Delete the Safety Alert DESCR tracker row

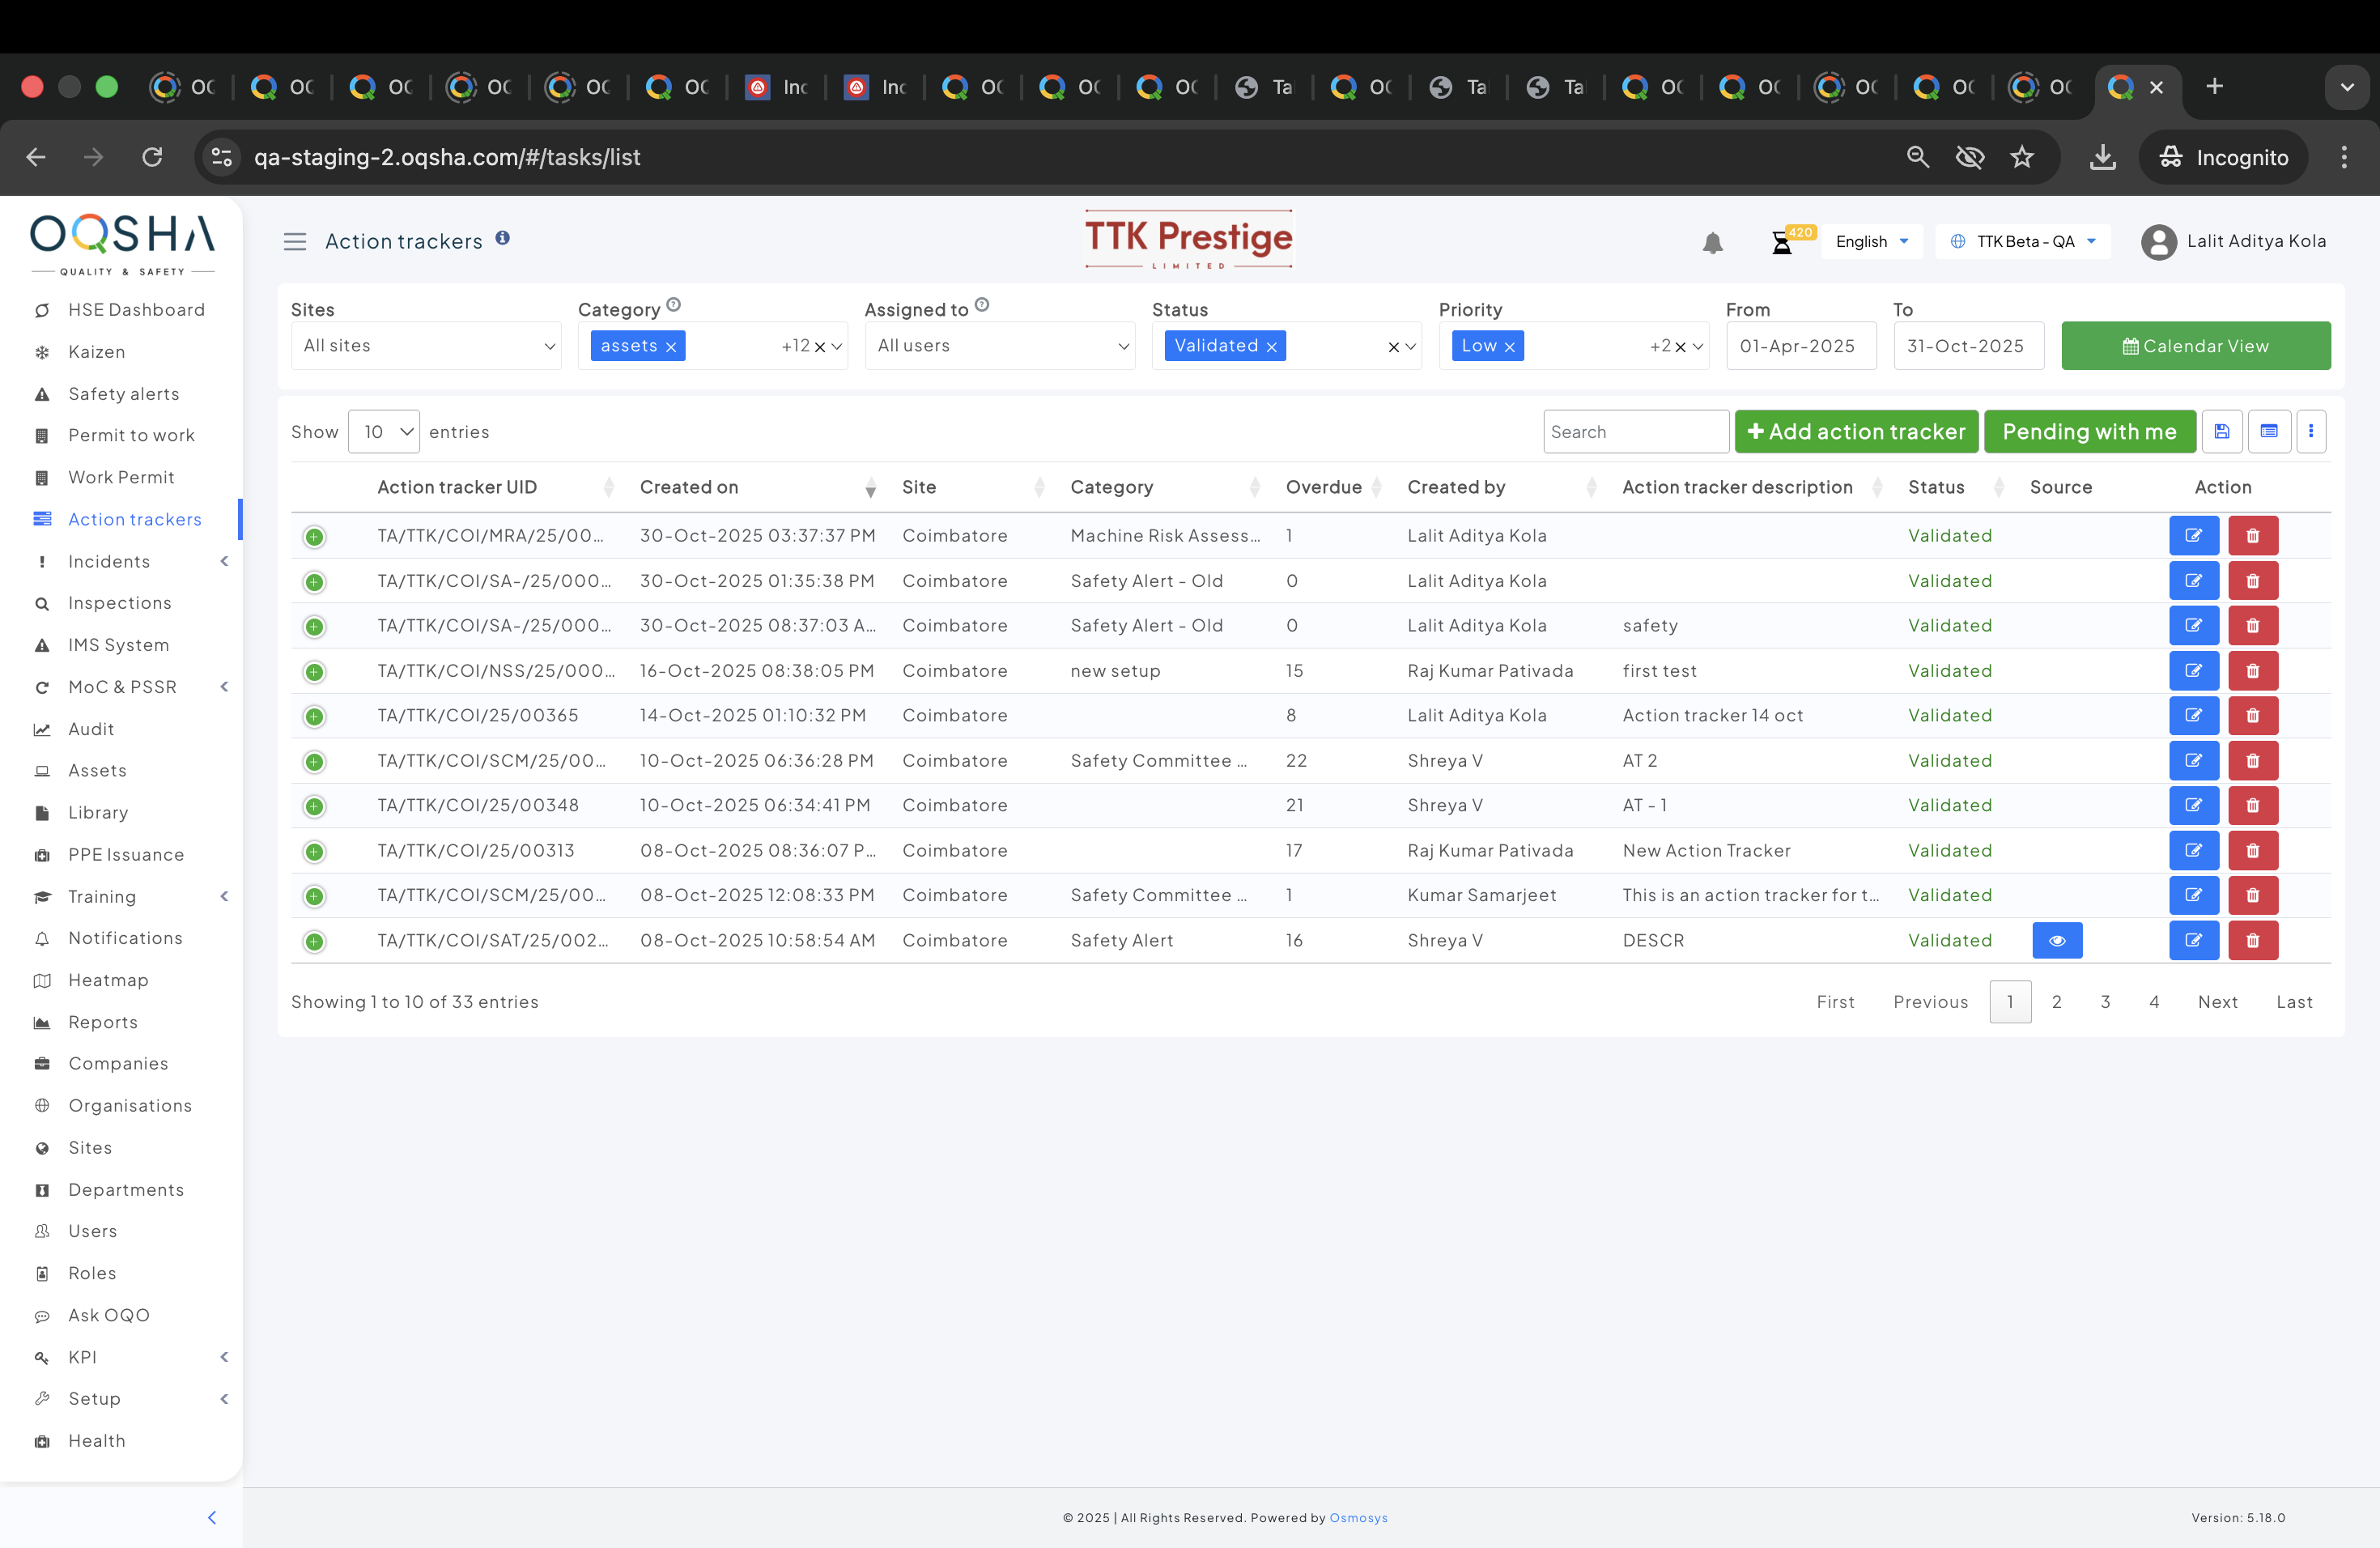pos(2252,940)
